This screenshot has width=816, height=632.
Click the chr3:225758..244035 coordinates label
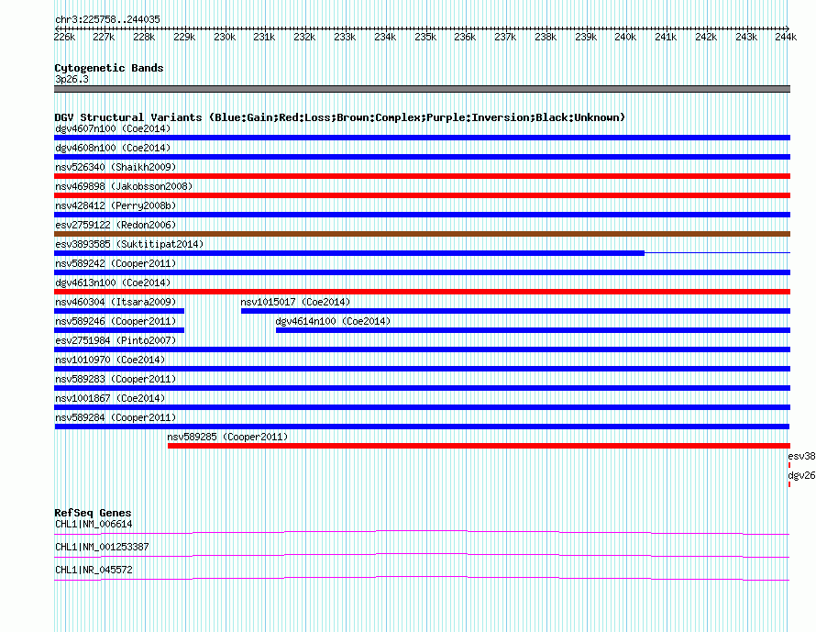[107, 20]
